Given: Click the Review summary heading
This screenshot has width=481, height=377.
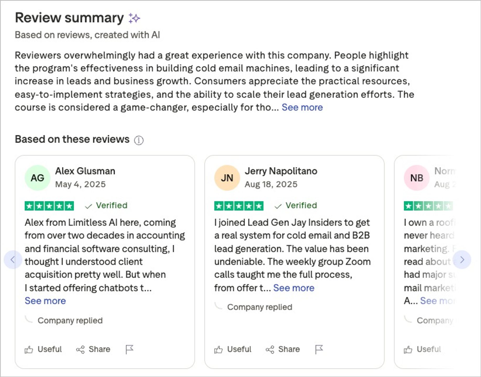Looking at the screenshot, I should tap(69, 18).
